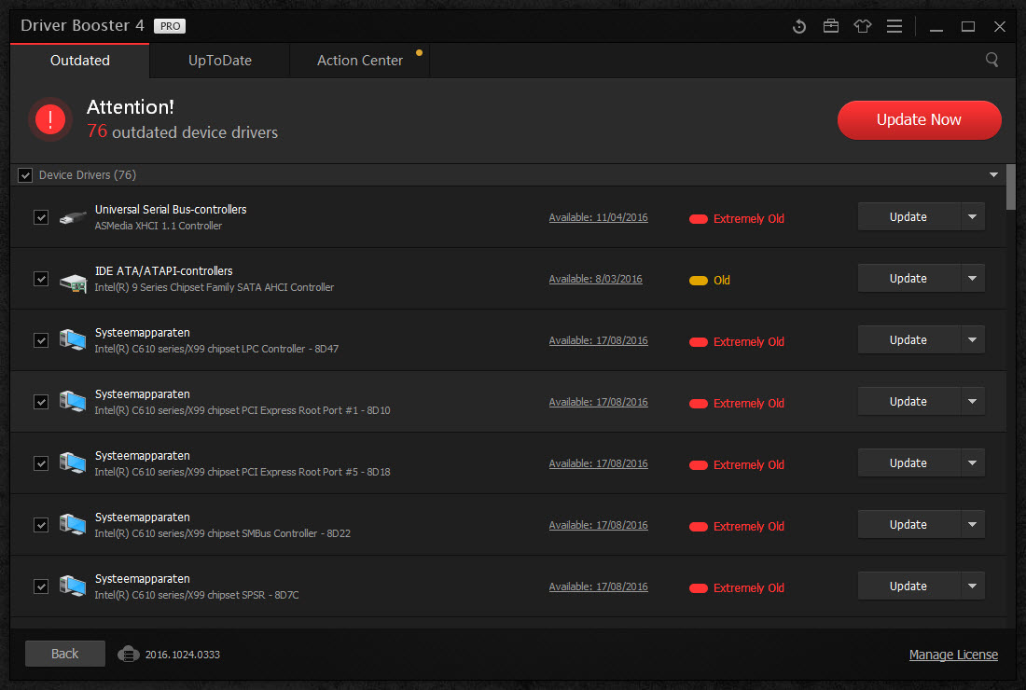Viewport: 1026px width, 690px height.
Task: Uncheck the ASMedia XHCI 1.1 Controller checkbox
Action: point(41,217)
